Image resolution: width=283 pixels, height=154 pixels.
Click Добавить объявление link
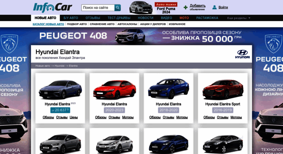click(197, 7)
